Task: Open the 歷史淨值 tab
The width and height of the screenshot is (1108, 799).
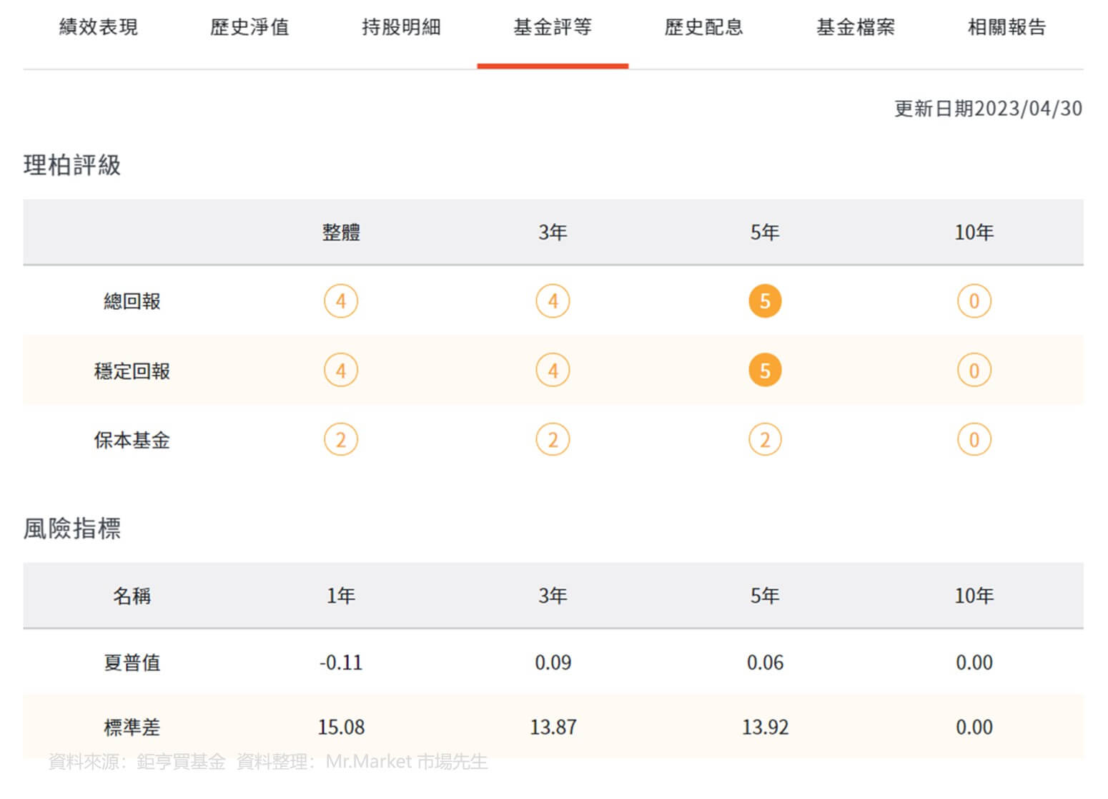Action: point(249,27)
